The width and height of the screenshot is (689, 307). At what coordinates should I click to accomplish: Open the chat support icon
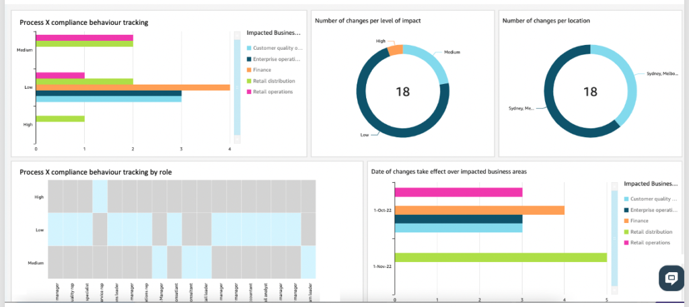(x=672, y=278)
